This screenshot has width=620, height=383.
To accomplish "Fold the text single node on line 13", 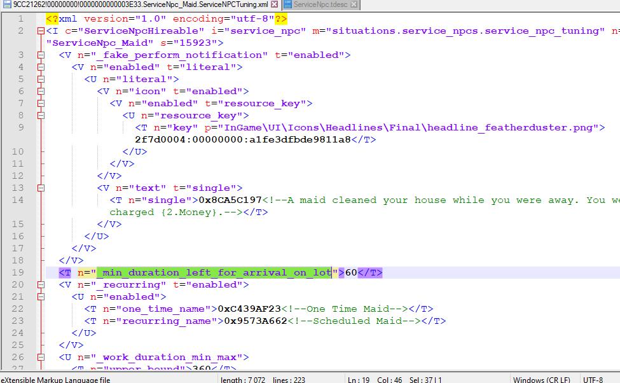I will (x=41, y=188).
